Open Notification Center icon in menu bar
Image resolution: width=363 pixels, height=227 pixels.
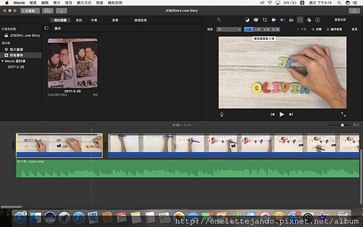point(355,3)
